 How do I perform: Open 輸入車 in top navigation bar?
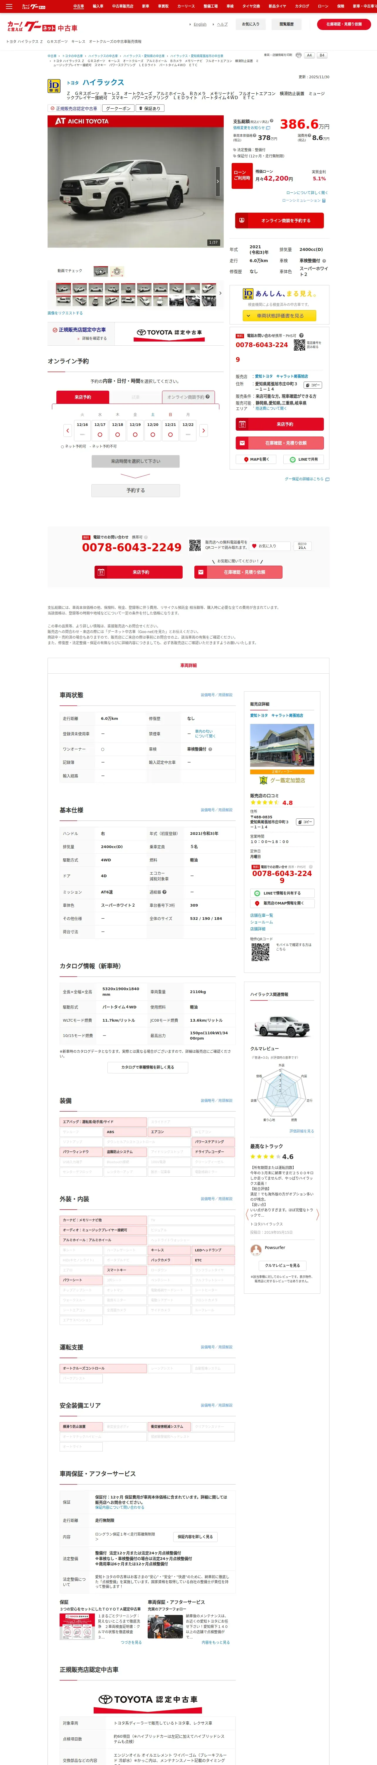[98, 6]
